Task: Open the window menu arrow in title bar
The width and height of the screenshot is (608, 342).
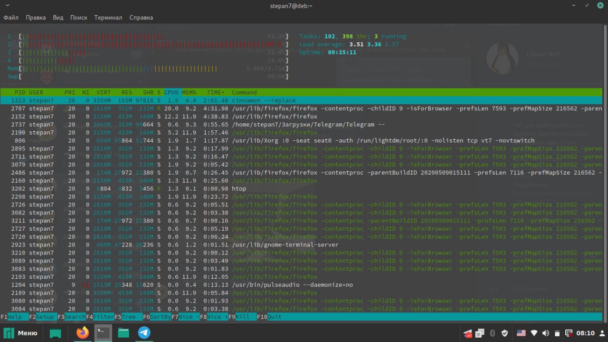Action: click(x=7, y=6)
